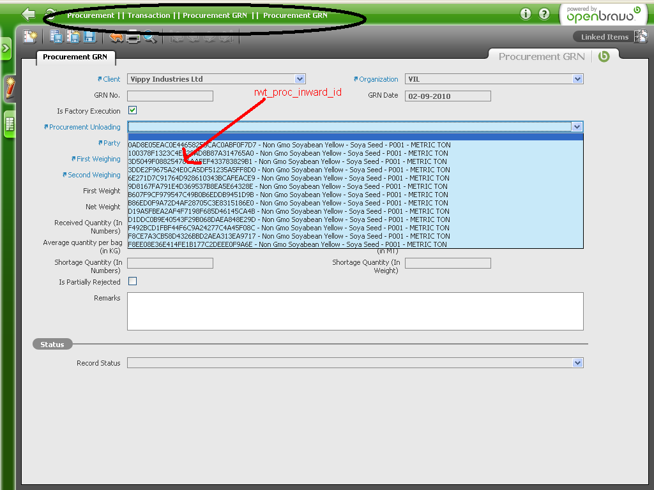This screenshot has height=490, width=654.
Task: Click the Procurement Unloading dropdown arrow
Action: tap(577, 127)
